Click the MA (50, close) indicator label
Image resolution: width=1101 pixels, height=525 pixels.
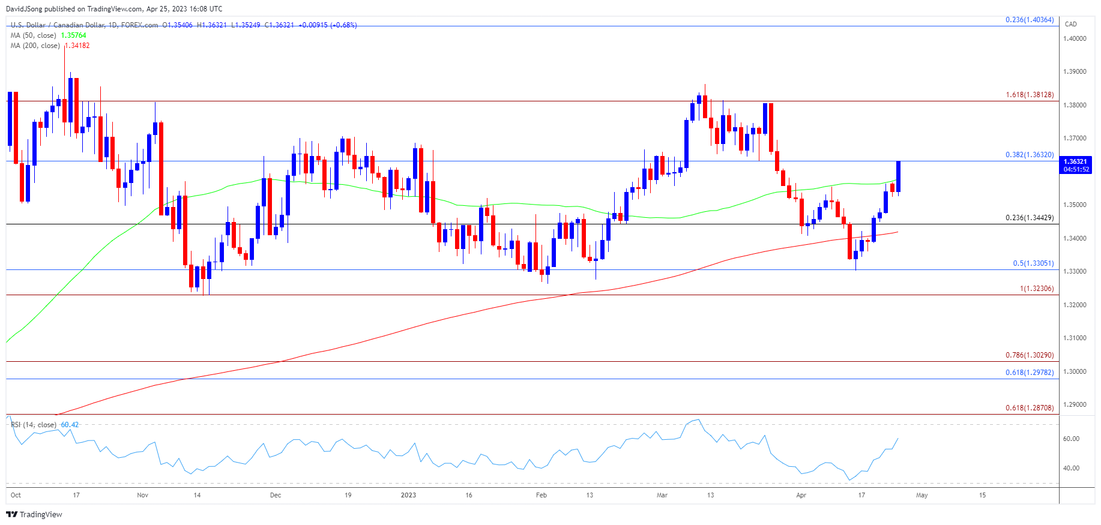(34, 35)
